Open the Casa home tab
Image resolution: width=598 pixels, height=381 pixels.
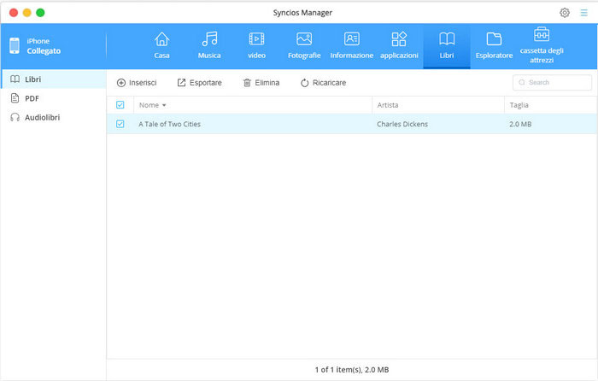click(161, 46)
